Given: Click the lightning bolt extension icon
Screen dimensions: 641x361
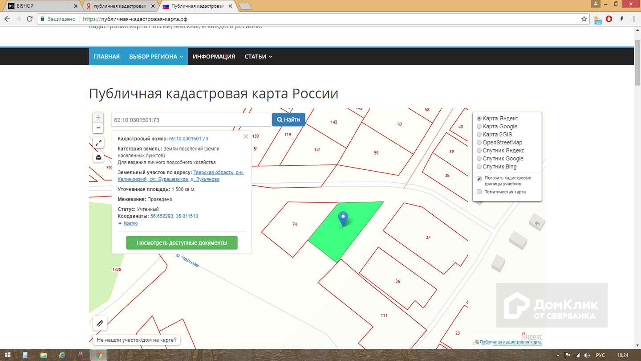Looking at the screenshot, I should tap(621, 19).
